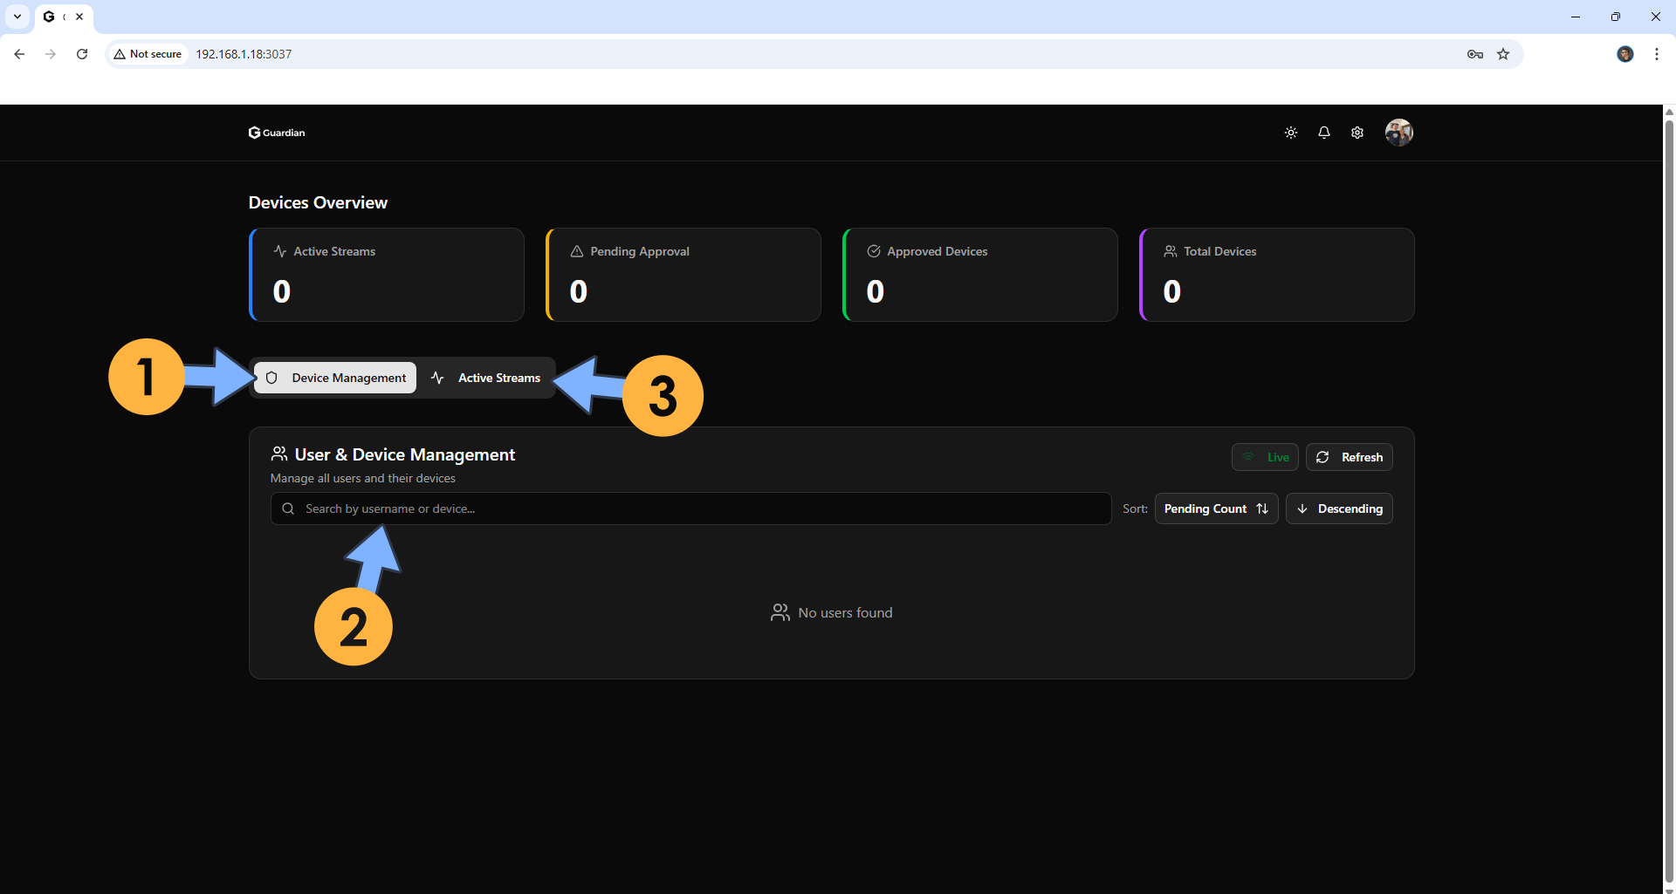Open the notifications bell
The width and height of the screenshot is (1676, 894).
coord(1324,133)
